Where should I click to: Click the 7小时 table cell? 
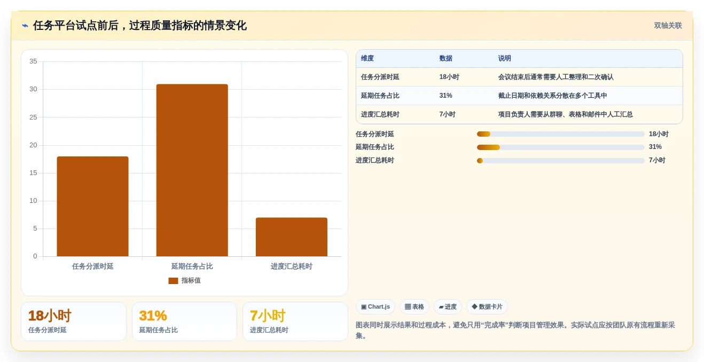click(448, 115)
